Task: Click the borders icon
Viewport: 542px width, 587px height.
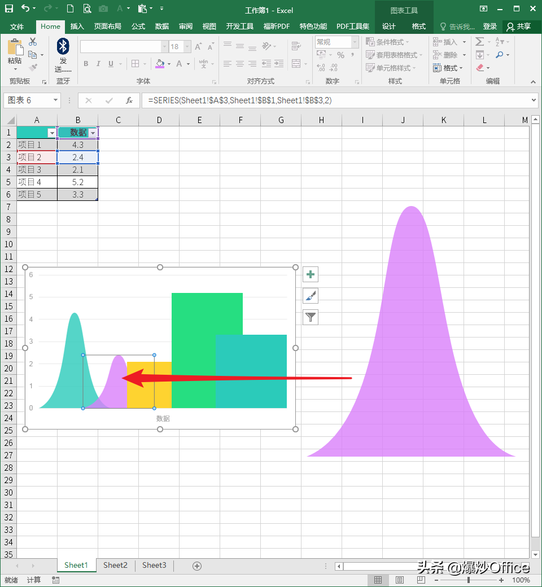Action: (135, 64)
